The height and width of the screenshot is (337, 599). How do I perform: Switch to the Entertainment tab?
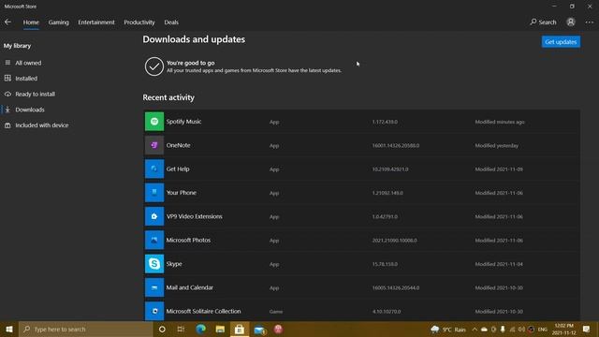[96, 22]
